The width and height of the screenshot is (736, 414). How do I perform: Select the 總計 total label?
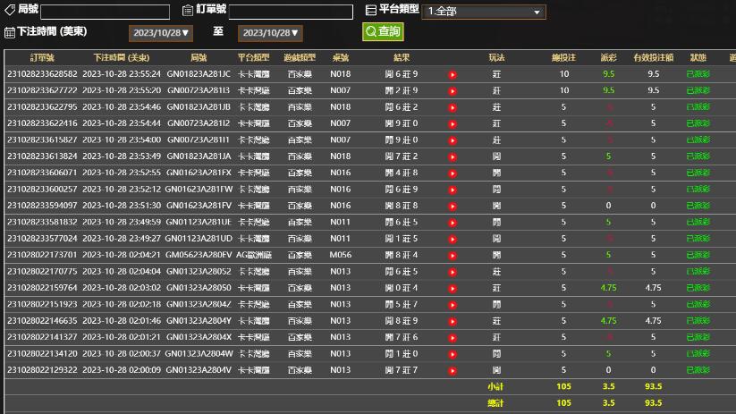pyautogui.click(x=495, y=402)
